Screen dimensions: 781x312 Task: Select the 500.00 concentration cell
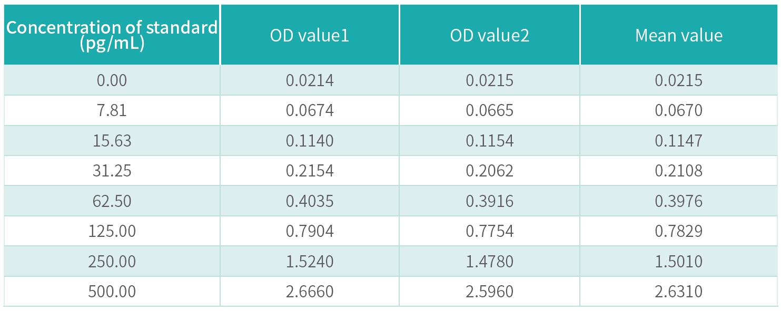coord(112,292)
